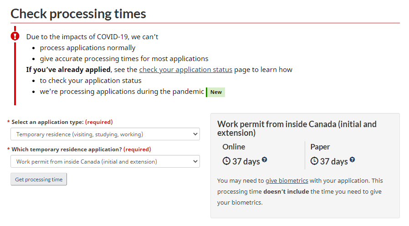Click the clock icon under Online

coord(226,161)
